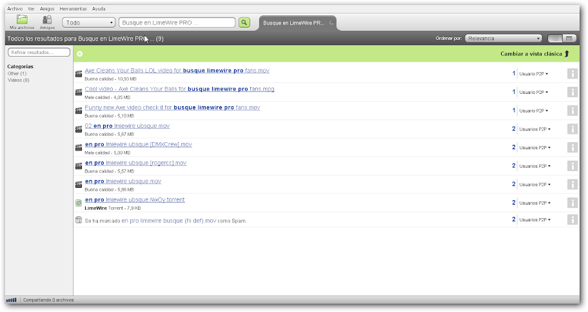Click Cambiar a vista clásica link

coord(534,54)
